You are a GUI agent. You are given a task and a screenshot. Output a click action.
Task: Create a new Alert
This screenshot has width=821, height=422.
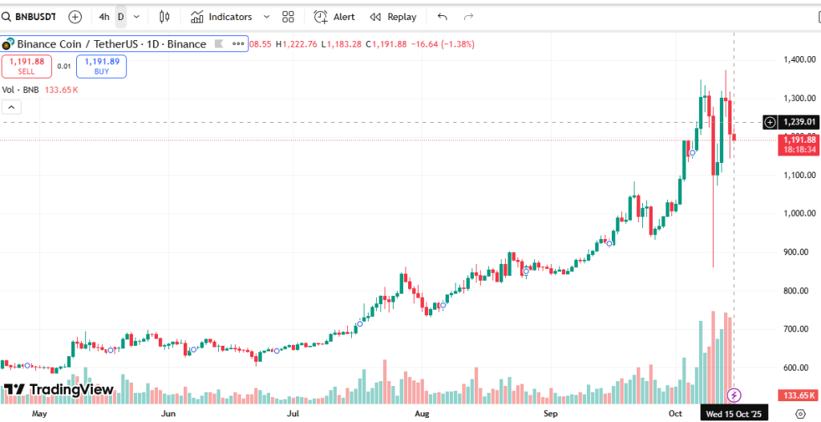334,17
